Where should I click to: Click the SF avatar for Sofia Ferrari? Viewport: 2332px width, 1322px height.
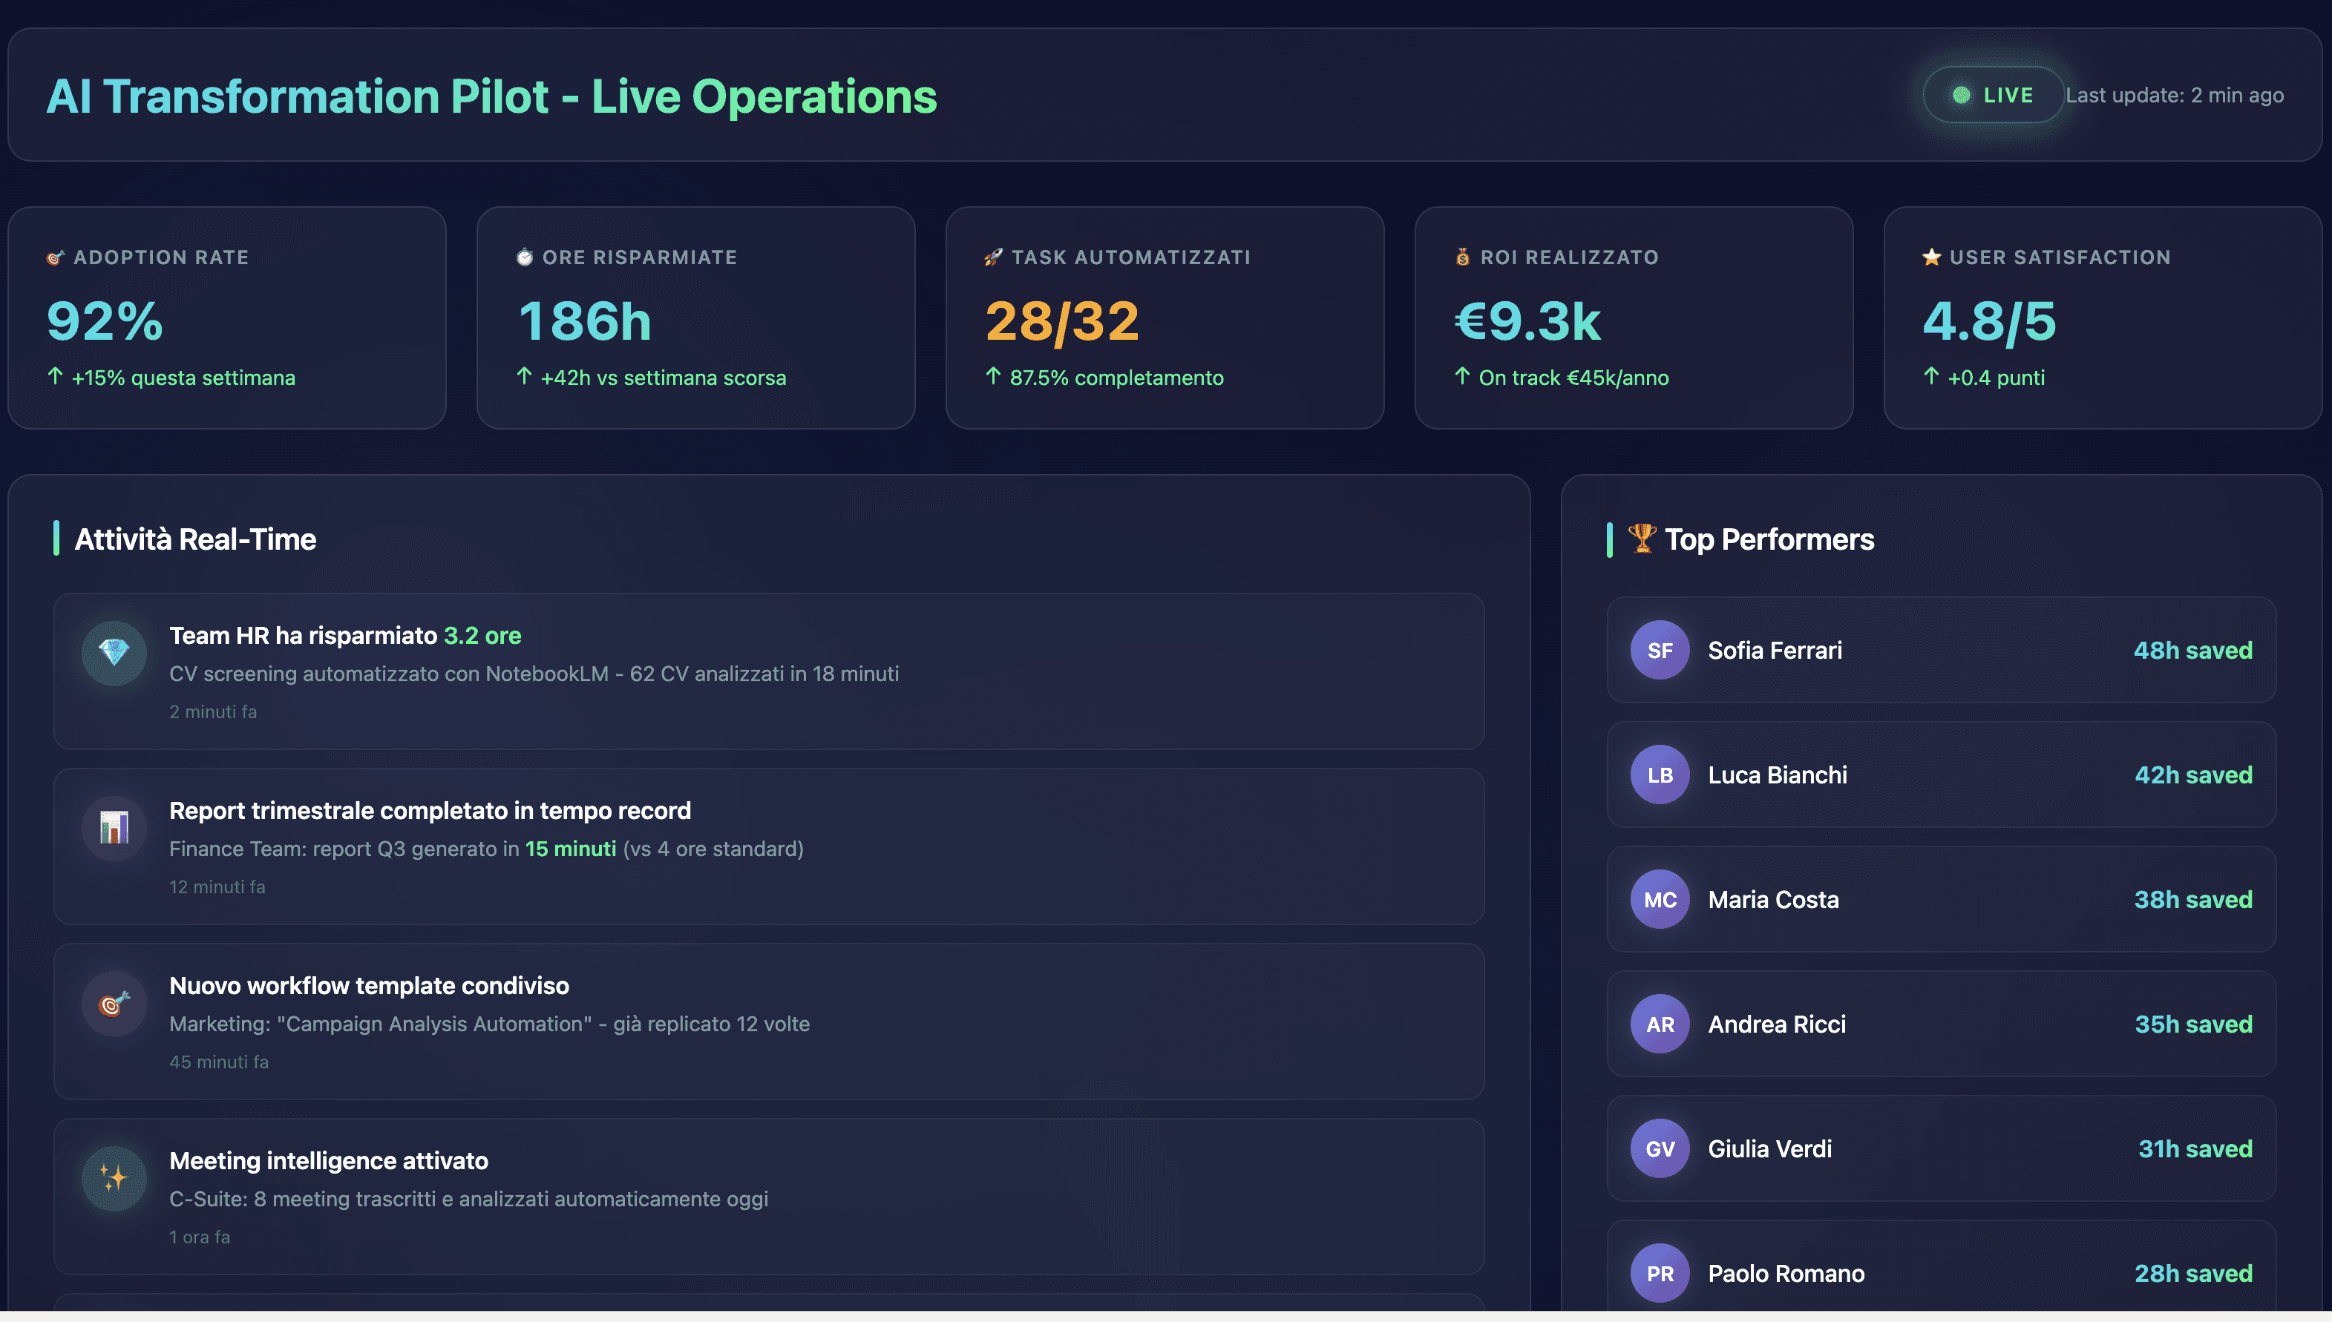pyautogui.click(x=1659, y=650)
